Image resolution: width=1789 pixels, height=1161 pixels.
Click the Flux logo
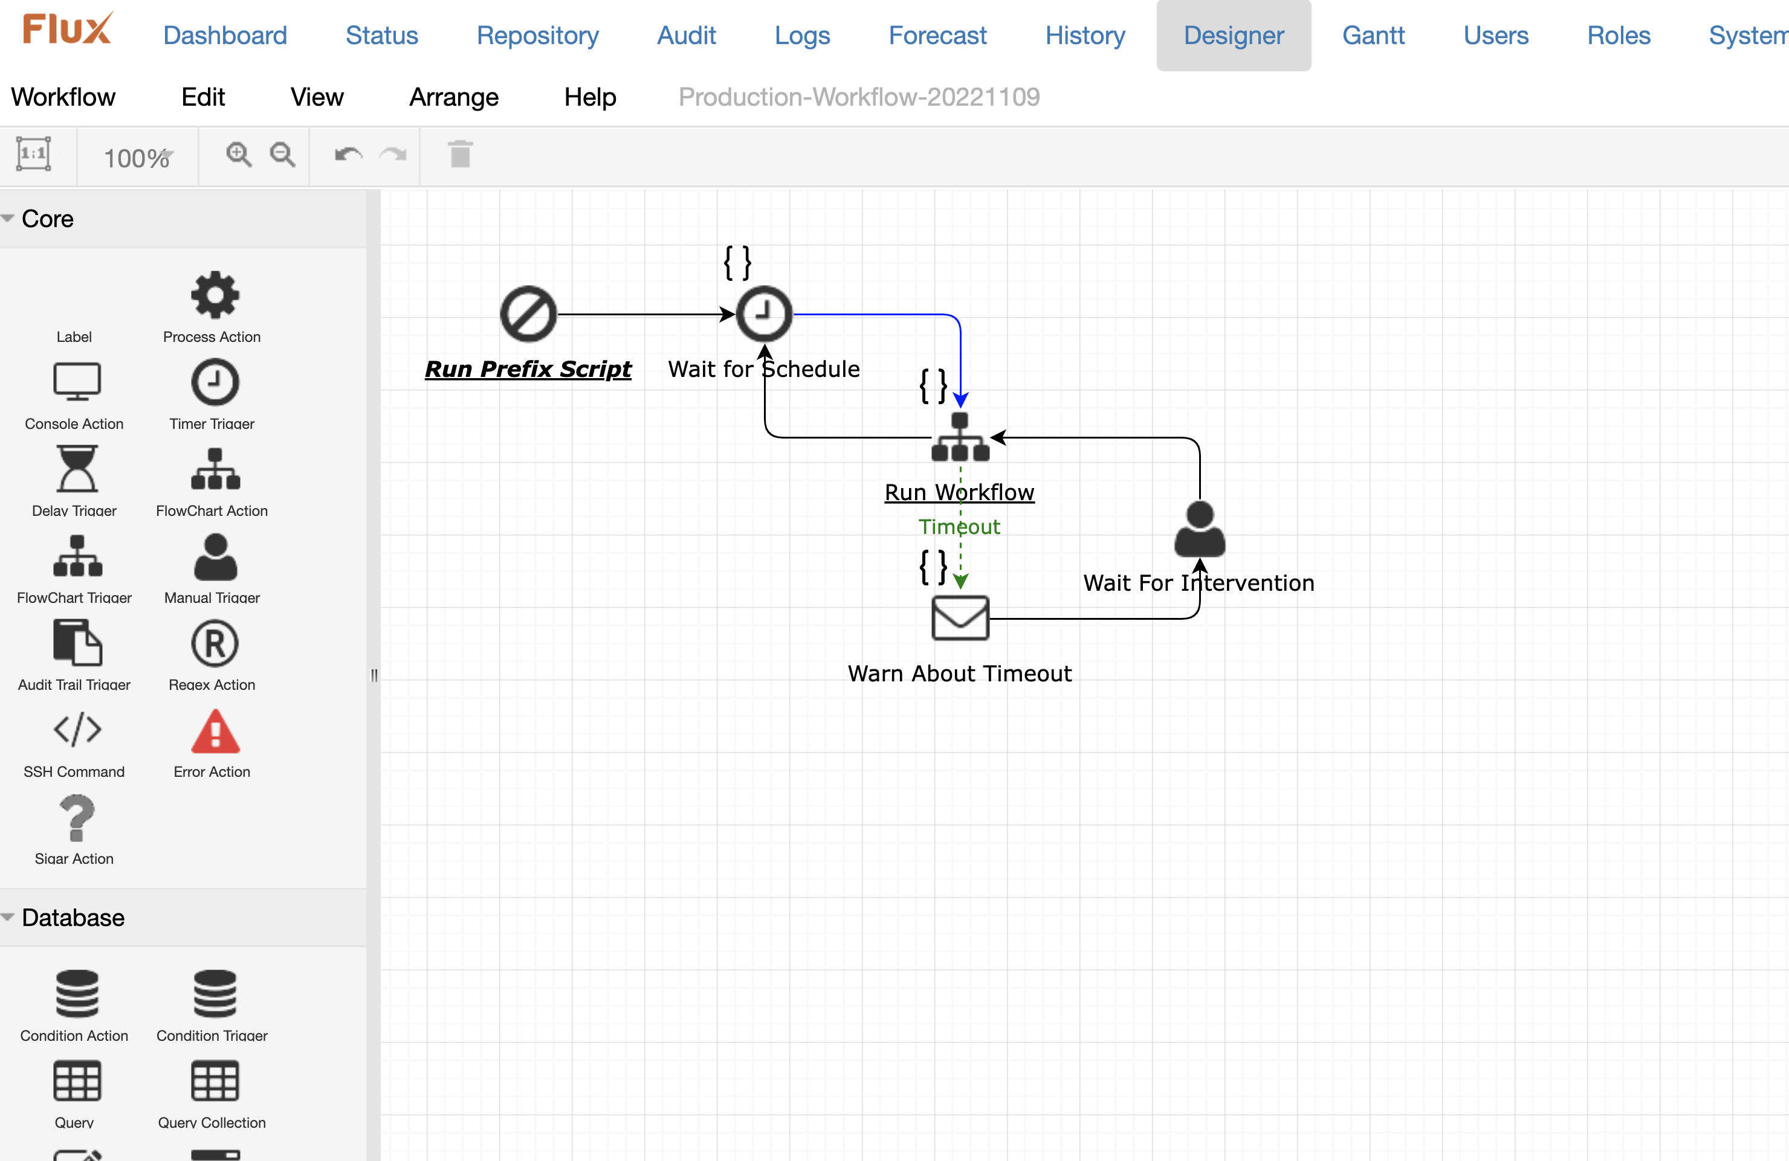click(68, 28)
